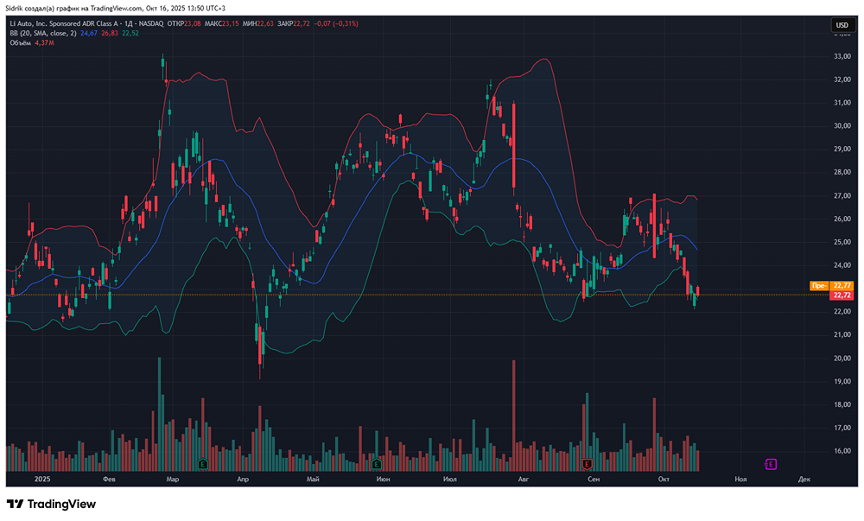864x521 pixels.
Task: Click the earnings E marker near March
Action: pyautogui.click(x=203, y=464)
